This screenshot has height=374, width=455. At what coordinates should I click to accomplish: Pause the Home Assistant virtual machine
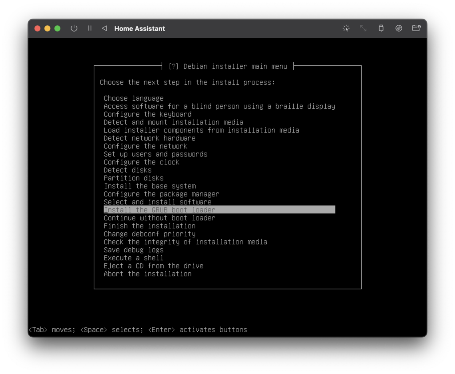click(x=90, y=28)
